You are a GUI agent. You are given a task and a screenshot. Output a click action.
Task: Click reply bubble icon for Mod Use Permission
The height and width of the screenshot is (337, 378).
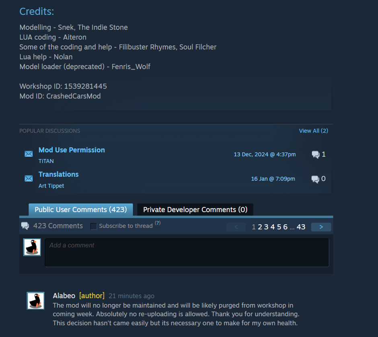pyautogui.click(x=316, y=154)
